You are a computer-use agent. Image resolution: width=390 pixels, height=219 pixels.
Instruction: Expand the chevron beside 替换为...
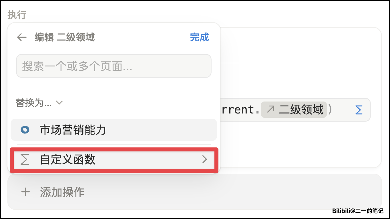[59, 102]
